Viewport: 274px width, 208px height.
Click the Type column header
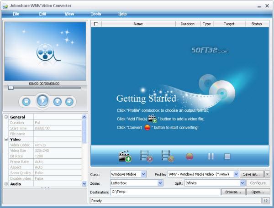click(x=207, y=24)
